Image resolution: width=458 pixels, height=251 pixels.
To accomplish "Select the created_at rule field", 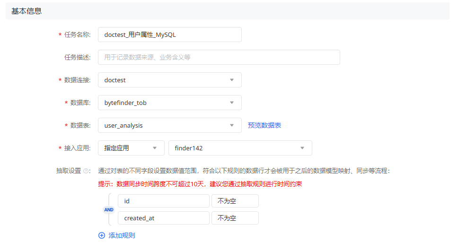I will (x=164, y=218).
